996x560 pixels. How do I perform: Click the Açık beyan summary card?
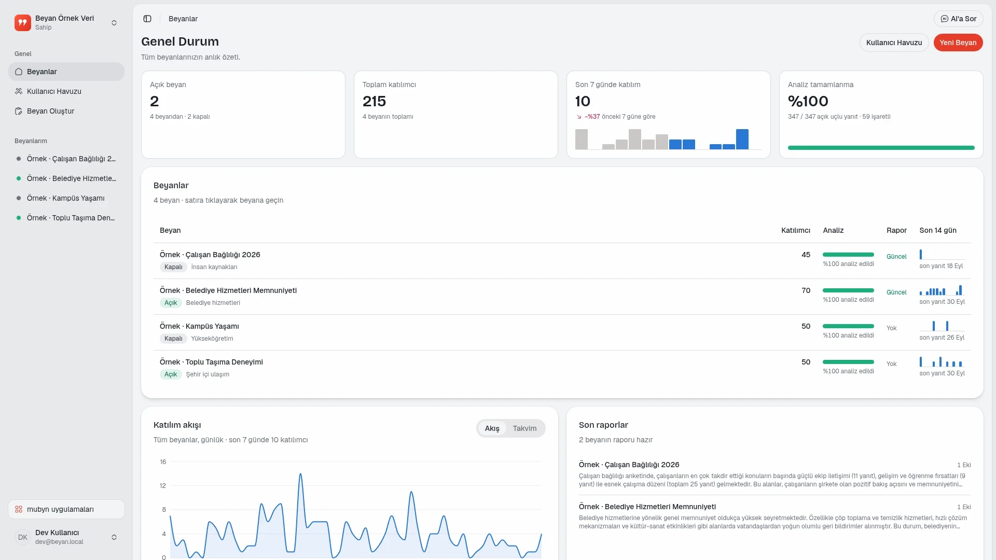click(x=243, y=115)
